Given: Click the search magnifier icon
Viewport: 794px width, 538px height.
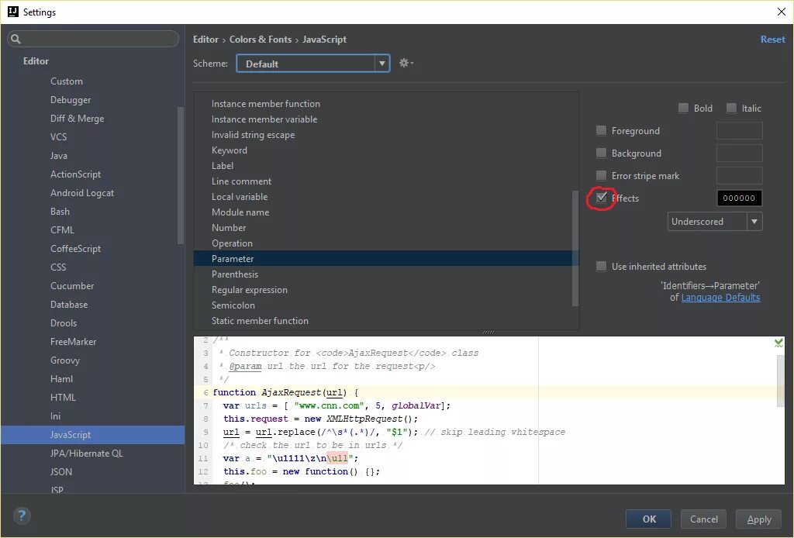Looking at the screenshot, I should coord(16,39).
